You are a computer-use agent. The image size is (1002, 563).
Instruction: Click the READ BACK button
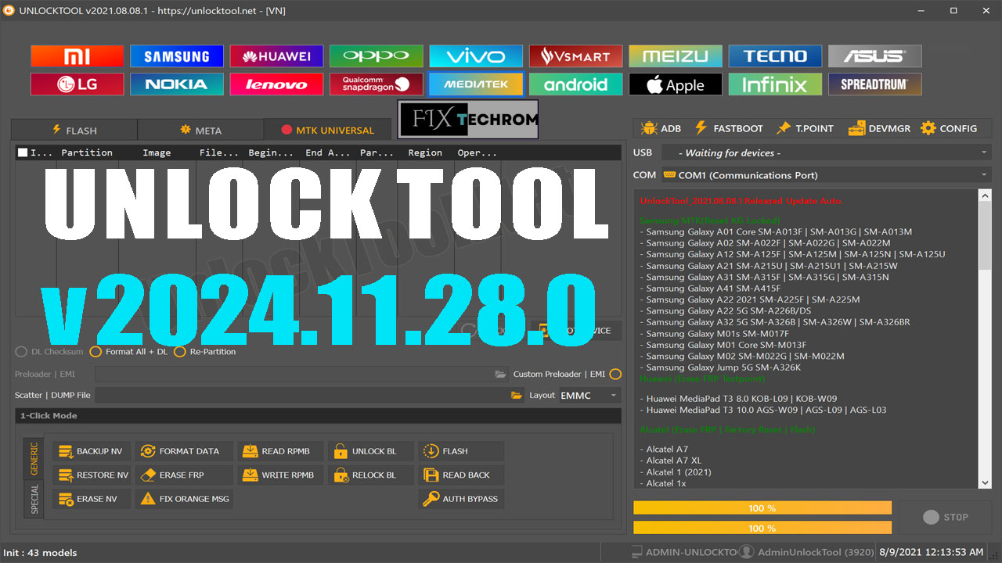point(461,475)
